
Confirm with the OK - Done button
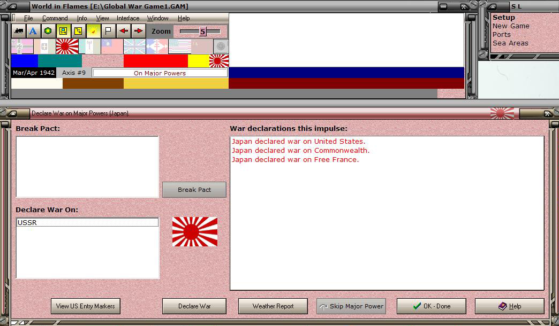point(432,306)
